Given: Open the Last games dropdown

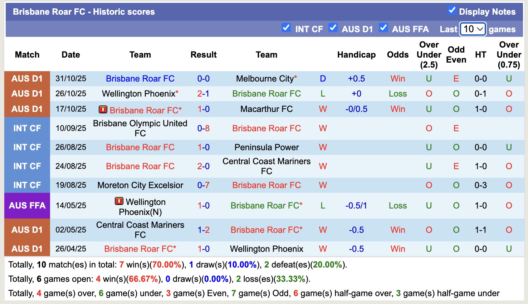Looking at the screenshot, I should 472,29.
